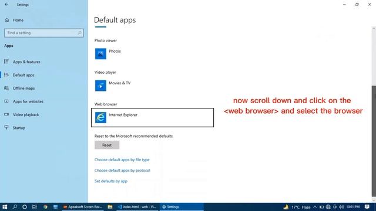Open the notification action center
Screen dimensions: 376x211
click(x=367, y=207)
